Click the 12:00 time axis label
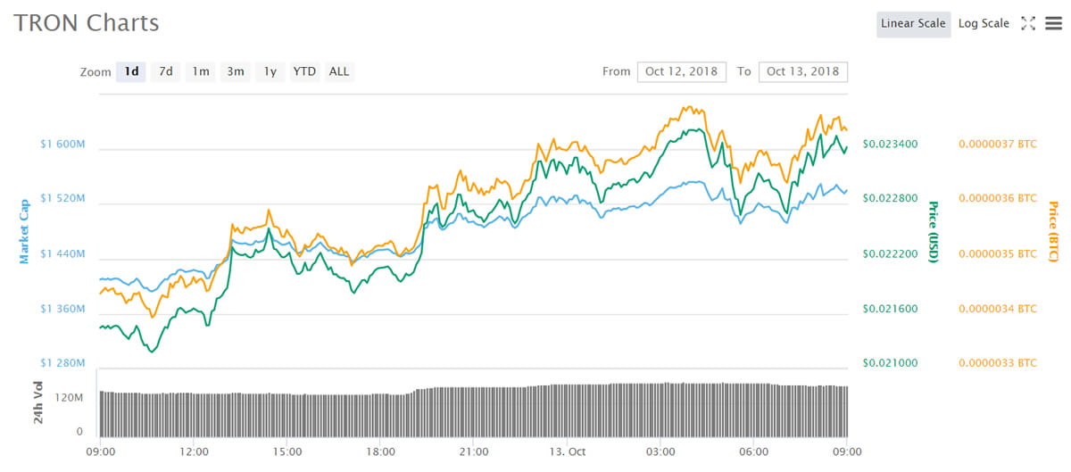Screen dimensions: 1071x472 tap(194, 451)
